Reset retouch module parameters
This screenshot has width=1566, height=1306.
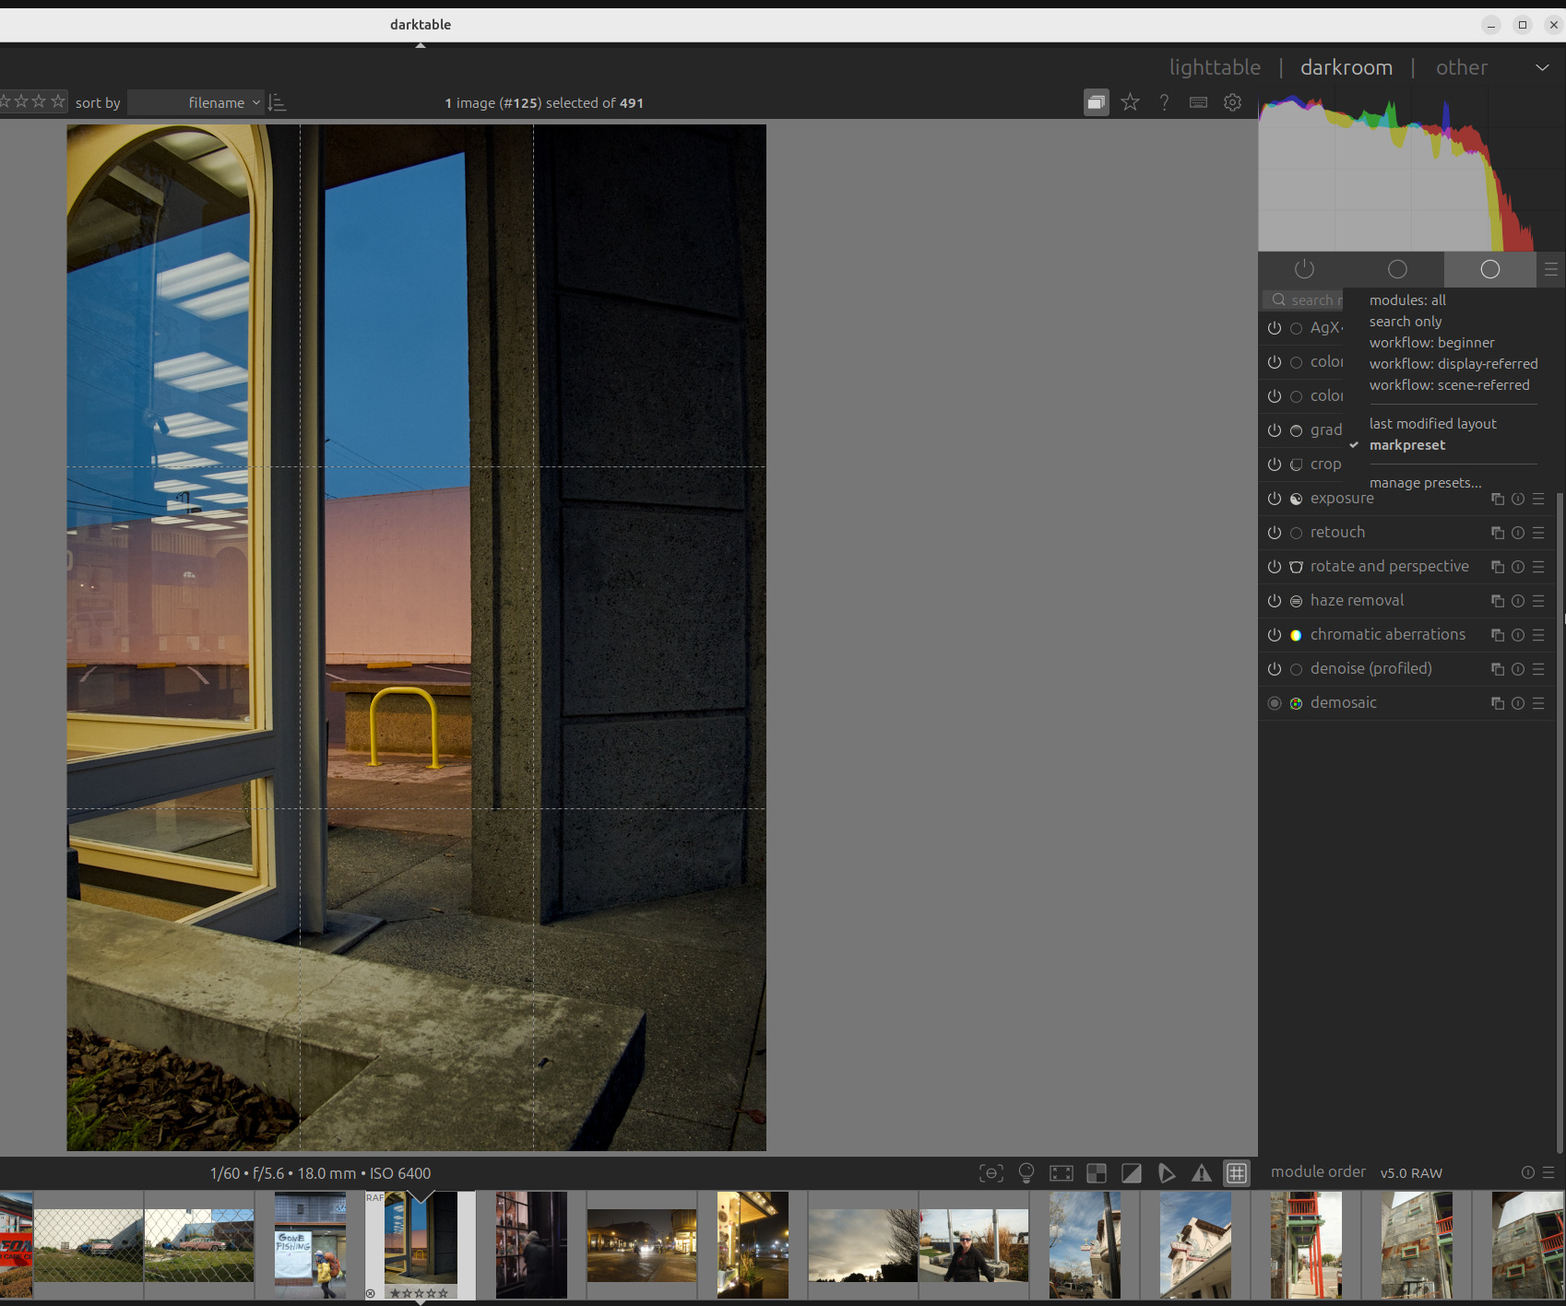(x=1518, y=533)
